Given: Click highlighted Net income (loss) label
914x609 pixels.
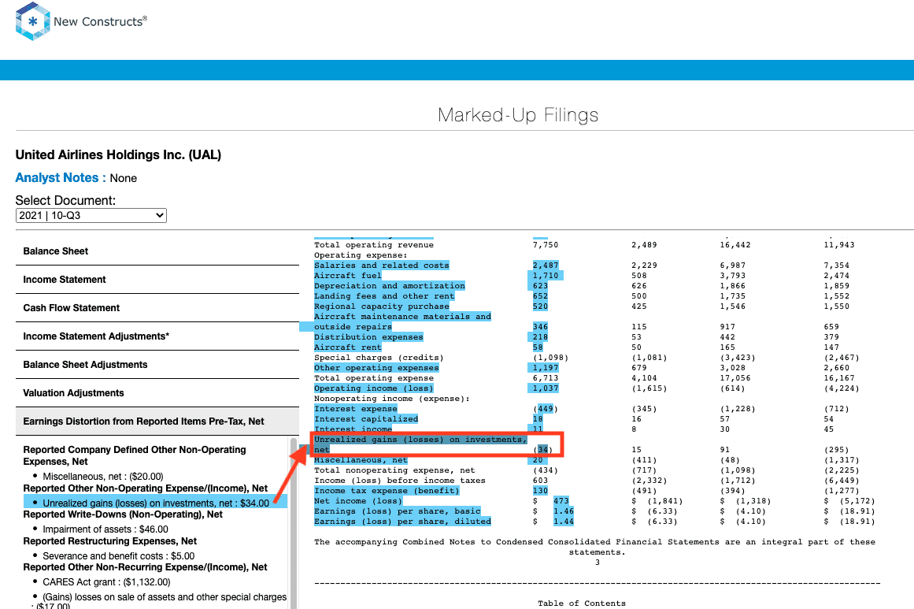Looking at the screenshot, I should click(x=358, y=501).
